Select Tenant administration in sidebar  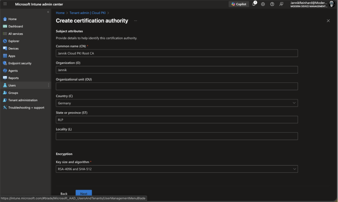coord(23,100)
